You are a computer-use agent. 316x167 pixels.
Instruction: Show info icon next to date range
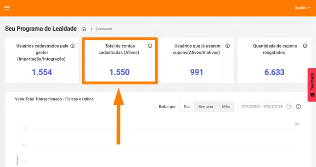coord(298,107)
